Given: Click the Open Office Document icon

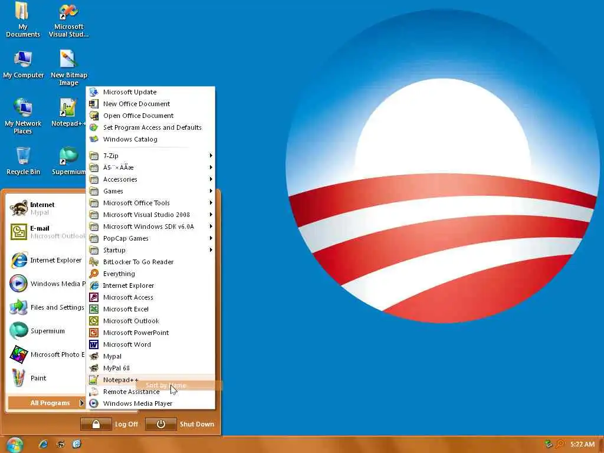Looking at the screenshot, I should click(94, 116).
